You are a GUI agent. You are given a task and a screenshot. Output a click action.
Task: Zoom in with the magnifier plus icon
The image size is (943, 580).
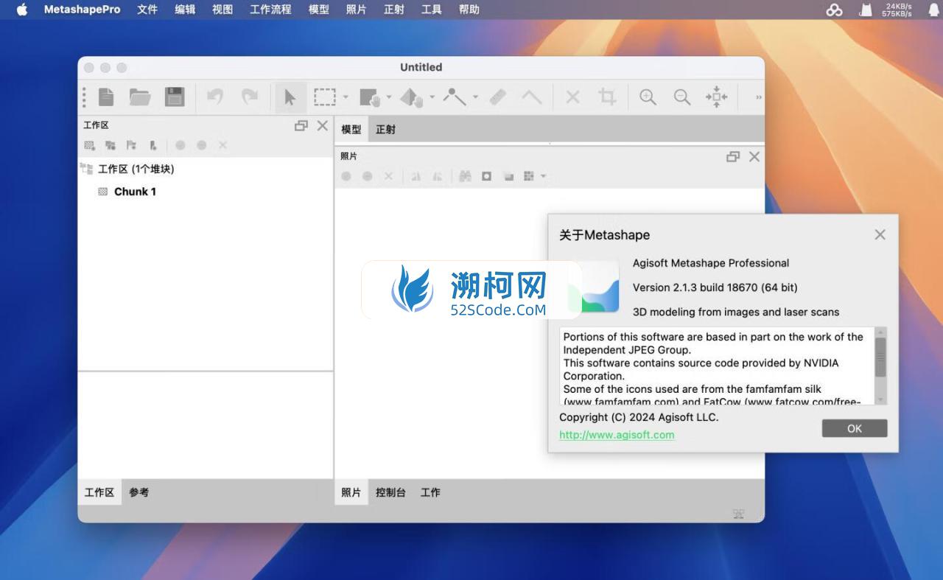648,97
